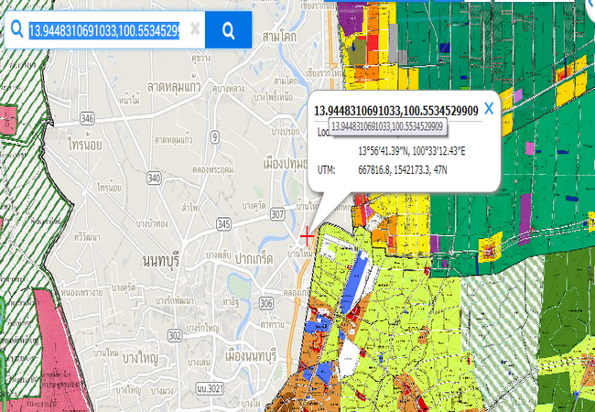Image resolution: width=595 pixels, height=412 pixels.
Task: Click the บางคูรัด map label
Action: (124, 288)
